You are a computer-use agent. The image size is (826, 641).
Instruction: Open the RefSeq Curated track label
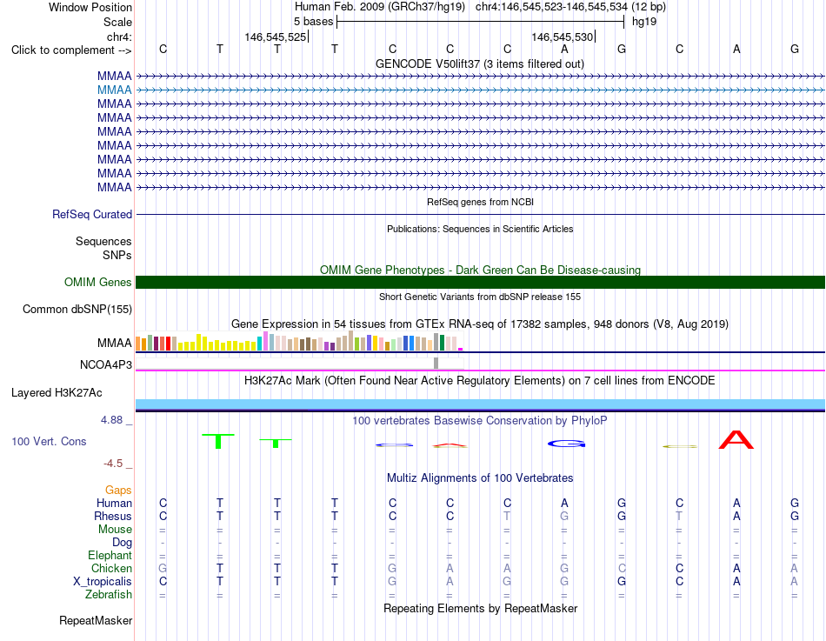(x=92, y=215)
